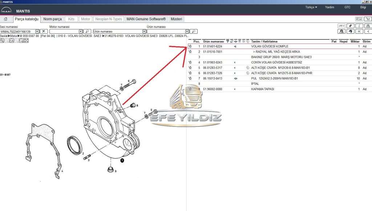372x211 pixels.
Task: Click the Motor breadcrumb link
Action: [x=13, y=36]
